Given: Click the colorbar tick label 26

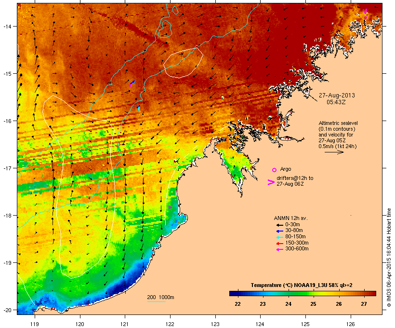Looking at the screenshot, I should pyautogui.click(x=339, y=304).
